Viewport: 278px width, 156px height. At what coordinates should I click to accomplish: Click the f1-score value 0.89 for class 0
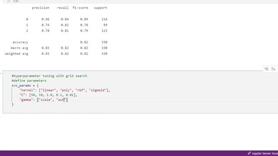tap(84, 19)
